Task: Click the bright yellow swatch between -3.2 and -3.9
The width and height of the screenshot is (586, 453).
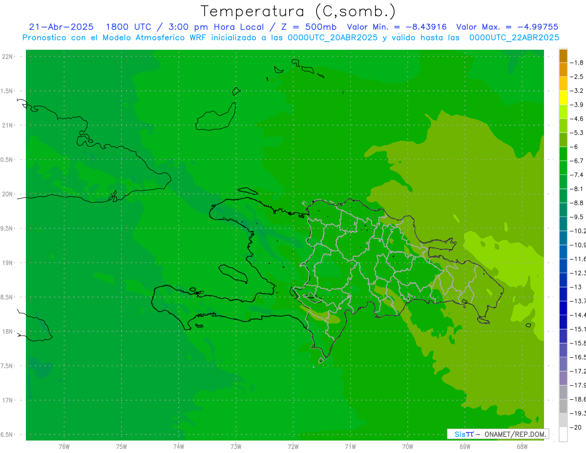Action: tap(563, 98)
